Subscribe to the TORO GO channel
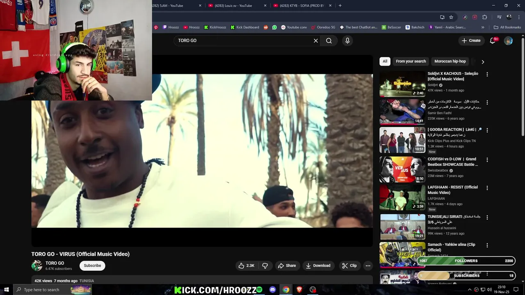The width and height of the screenshot is (525, 295). tap(92, 265)
